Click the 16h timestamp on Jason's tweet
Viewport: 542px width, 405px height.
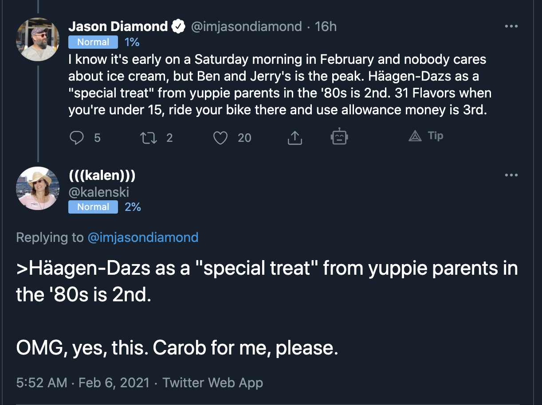click(x=326, y=27)
